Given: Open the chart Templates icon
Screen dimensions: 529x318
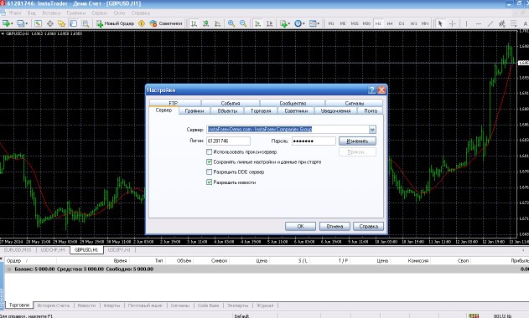Looking at the screenshot, I should tap(313, 23).
